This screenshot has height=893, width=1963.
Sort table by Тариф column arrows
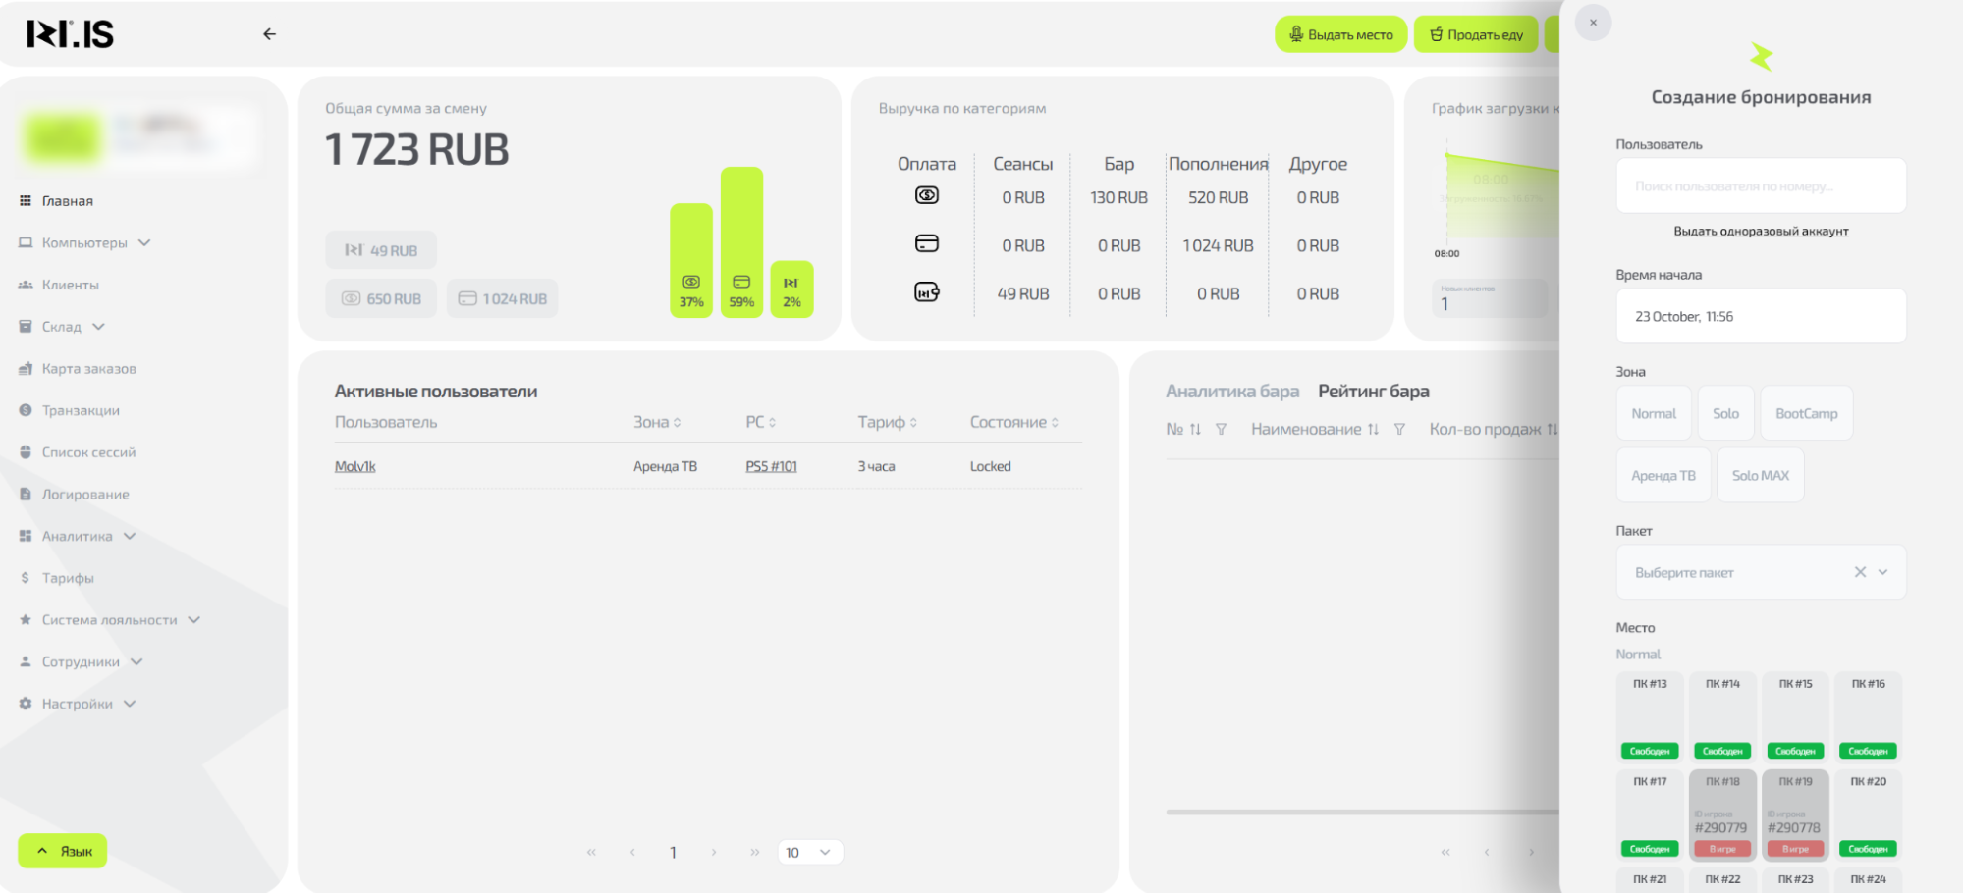point(913,423)
